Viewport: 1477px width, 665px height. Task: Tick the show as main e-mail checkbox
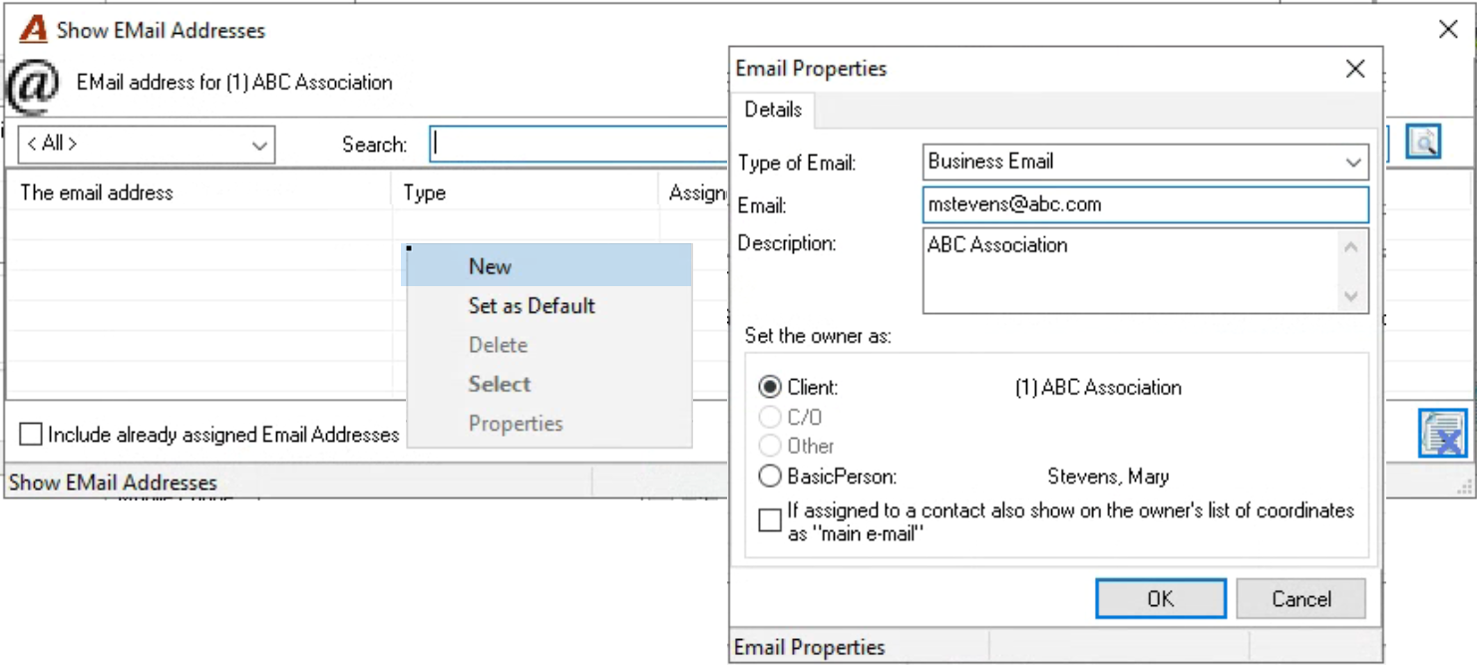[x=770, y=520]
